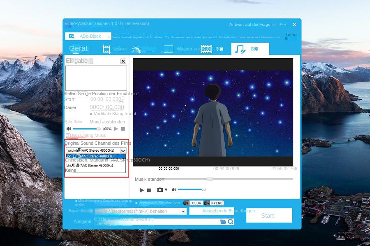This screenshot has width=370, height=246.
Task: Click the 'Mund ausblenden' fade option
Action: tap(107, 122)
